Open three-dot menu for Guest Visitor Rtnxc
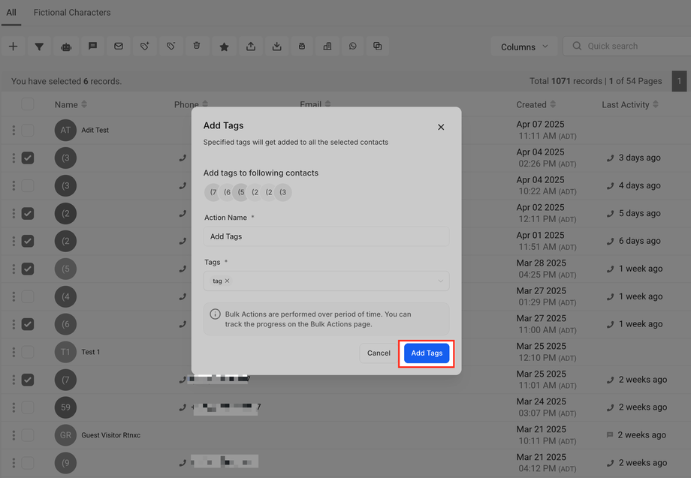The height and width of the screenshot is (478, 691). [14, 435]
